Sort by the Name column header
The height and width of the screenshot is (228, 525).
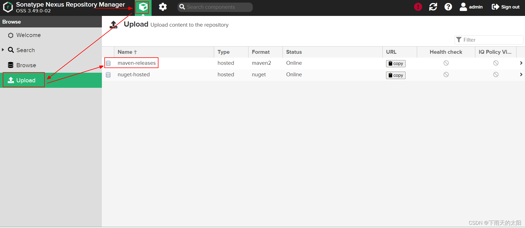164,52
